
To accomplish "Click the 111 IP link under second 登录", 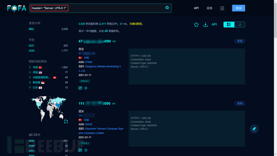I will click(87, 116).
